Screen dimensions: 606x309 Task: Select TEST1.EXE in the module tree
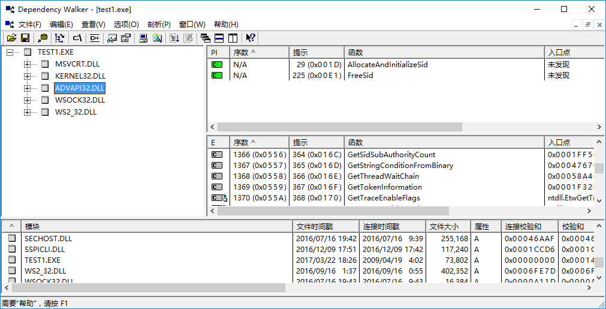pos(55,52)
